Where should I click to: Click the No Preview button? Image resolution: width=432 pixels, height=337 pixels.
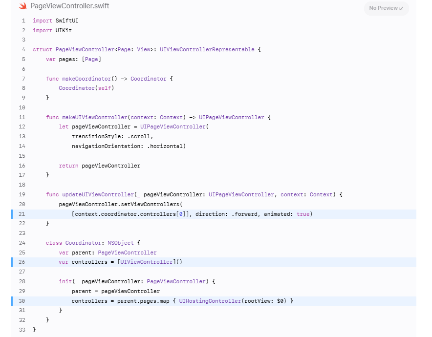tap(386, 8)
